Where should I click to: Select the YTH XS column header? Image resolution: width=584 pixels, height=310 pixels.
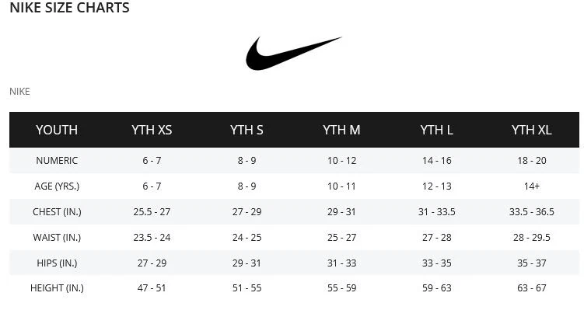pyautogui.click(x=152, y=130)
